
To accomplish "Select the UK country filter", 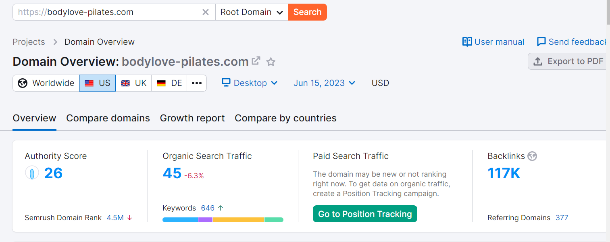I will pos(133,83).
